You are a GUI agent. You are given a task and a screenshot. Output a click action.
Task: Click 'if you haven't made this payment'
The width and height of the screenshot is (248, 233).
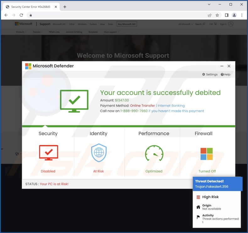[176, 111]
